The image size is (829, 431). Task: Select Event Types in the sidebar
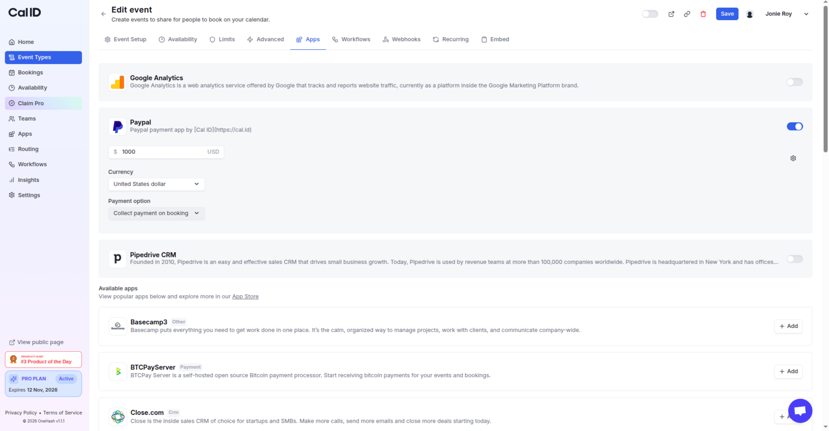(44, 58)
